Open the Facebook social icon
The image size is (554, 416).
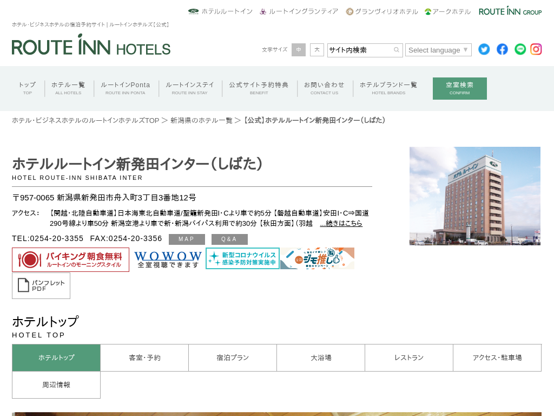coord(502,49)
